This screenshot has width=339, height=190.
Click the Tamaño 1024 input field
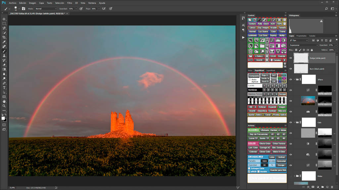coord(264,161)
